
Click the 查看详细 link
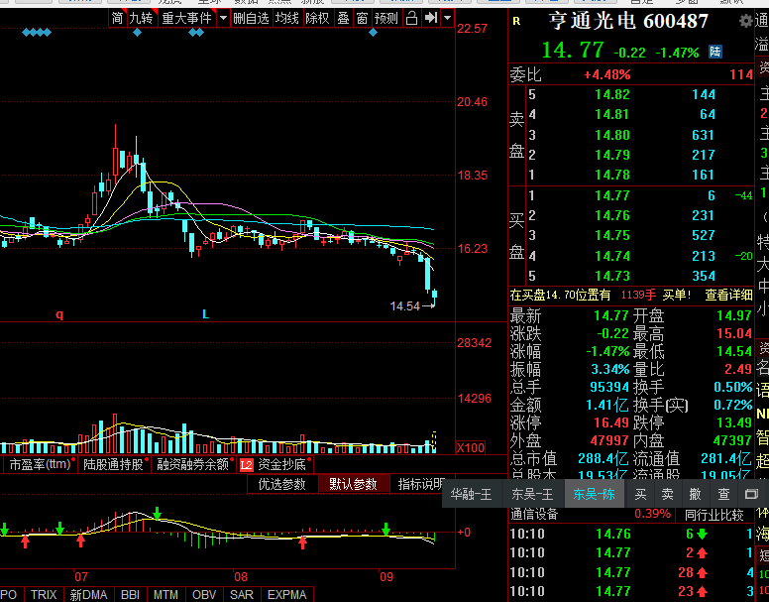728,295
